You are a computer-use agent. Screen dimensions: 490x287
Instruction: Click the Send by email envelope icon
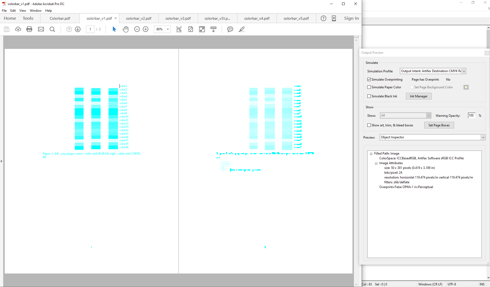tap(41, 29)
